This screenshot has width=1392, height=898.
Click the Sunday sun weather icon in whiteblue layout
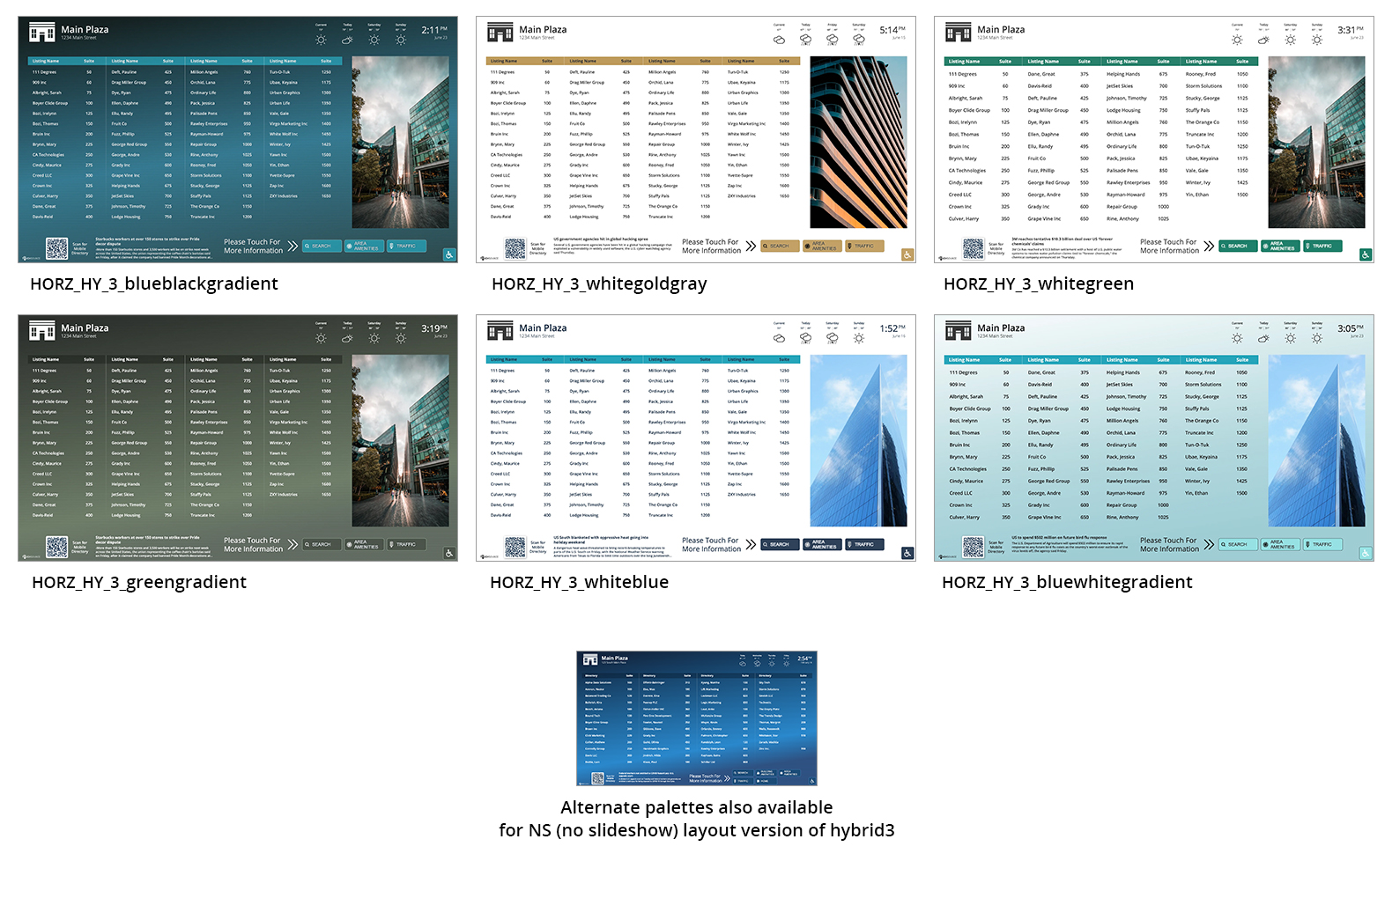click(x=859, y=338)
